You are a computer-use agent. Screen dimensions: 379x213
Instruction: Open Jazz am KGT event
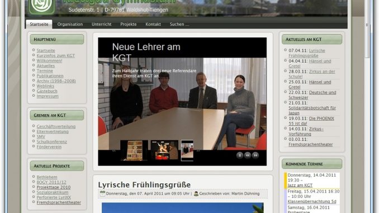300,186
